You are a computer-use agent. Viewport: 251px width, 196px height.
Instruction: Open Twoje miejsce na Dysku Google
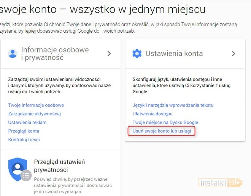(x=165, y=123)
